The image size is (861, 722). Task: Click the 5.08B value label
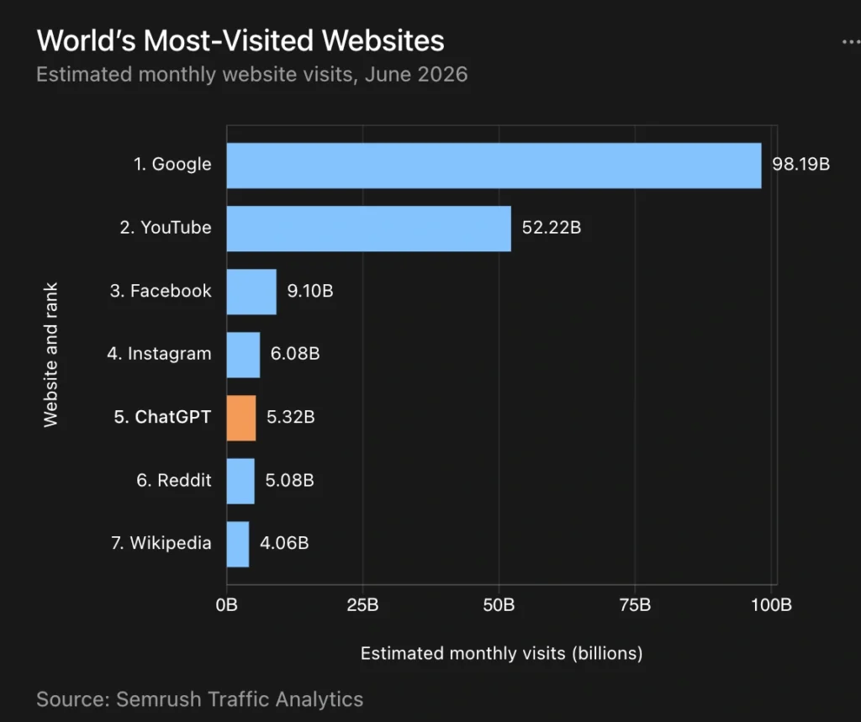[289, 481]
